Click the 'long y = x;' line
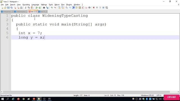The width and height of the screenshot is (180, 101). (31, 37)
